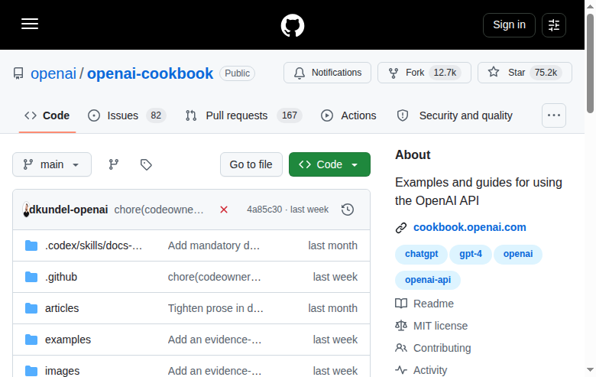
Task: Open the articles folder
Action: point(62,308)
